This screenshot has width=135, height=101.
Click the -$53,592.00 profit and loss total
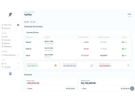(x=33, y=83)
